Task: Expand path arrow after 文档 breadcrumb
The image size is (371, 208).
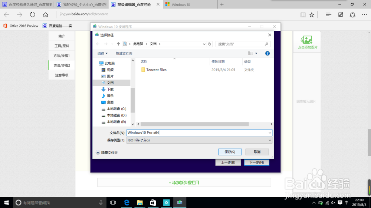Action: tap(160, 44)
